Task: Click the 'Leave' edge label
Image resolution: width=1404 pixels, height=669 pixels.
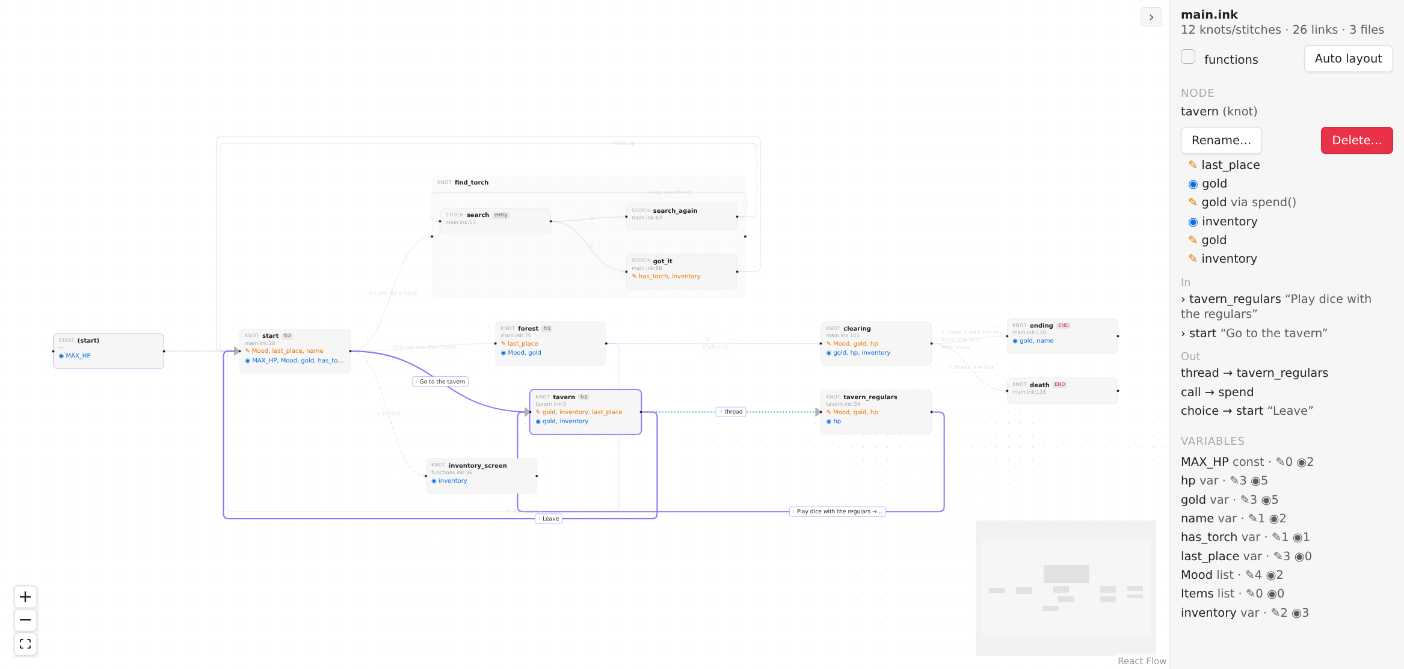Action: click(549, 519)
